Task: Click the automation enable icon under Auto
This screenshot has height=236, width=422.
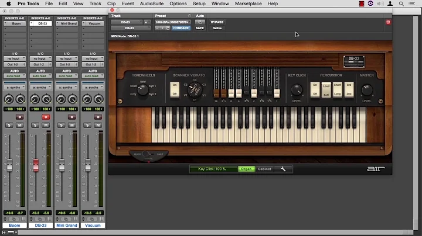Action: coord(200,22)
